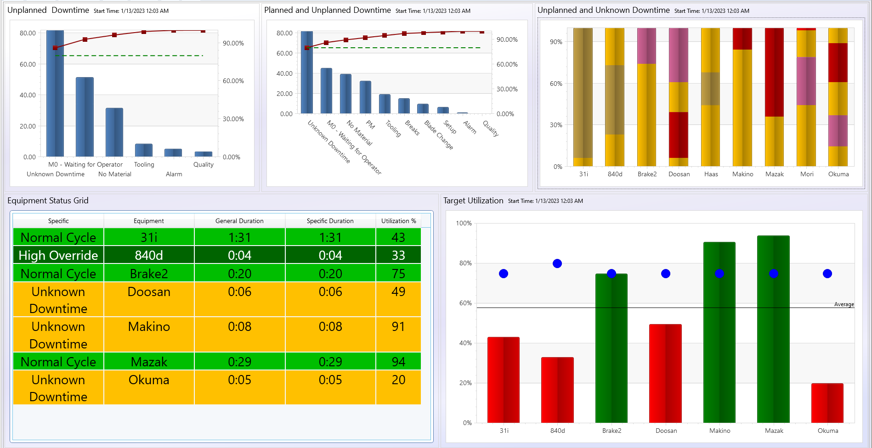
Task: Click the Okuma label under the stacked bar chart
Action: click(838, 174)
